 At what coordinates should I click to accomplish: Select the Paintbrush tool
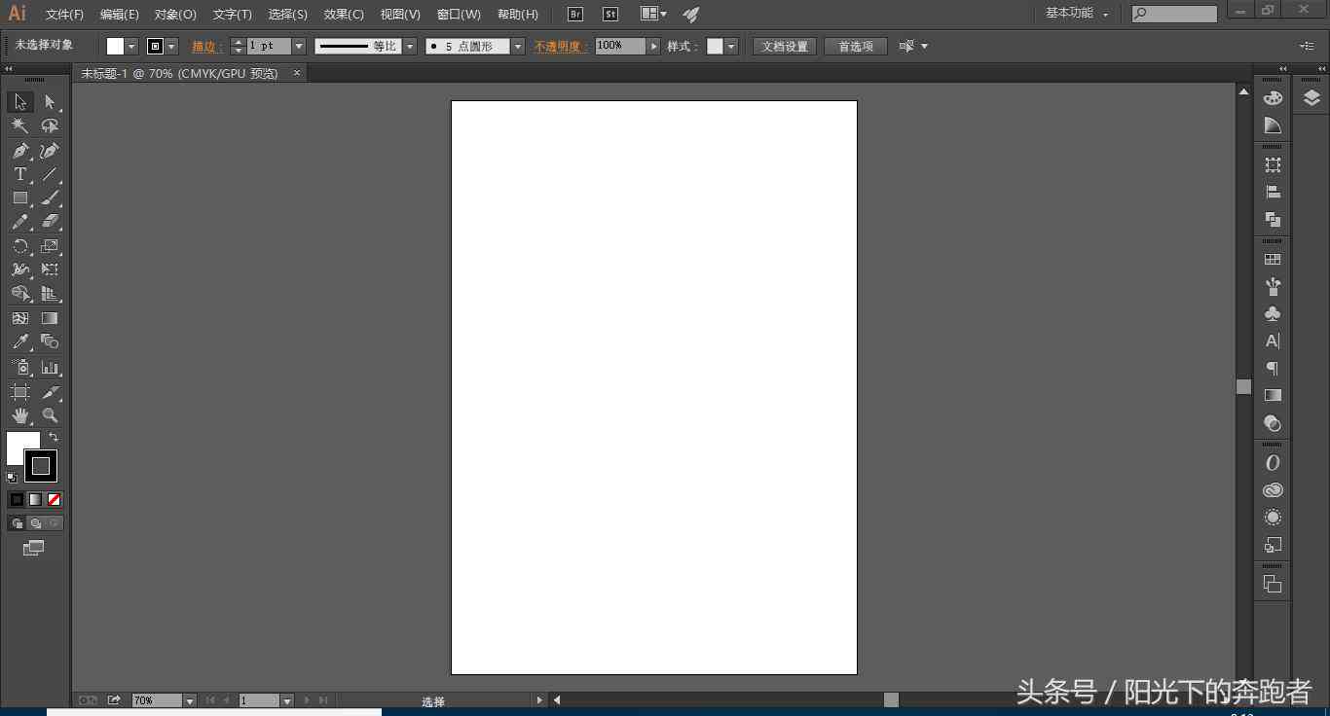(x=50, y=197)
